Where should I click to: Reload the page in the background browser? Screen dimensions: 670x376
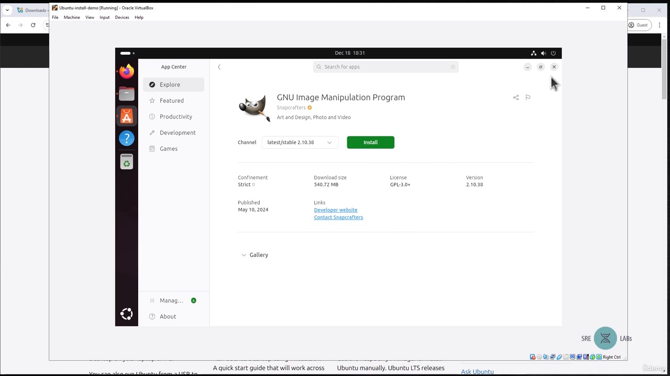(x=33, y=25)
